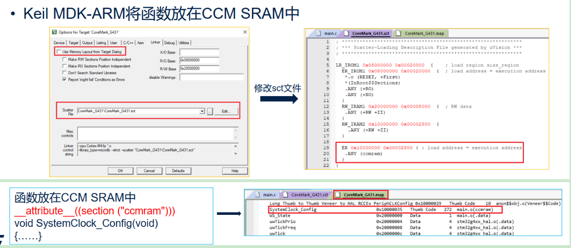Click the line starting 'RW_IRAM2 0x10000000'
The width and height of the screenshot is (571, 248).
(x=390, y=124)
